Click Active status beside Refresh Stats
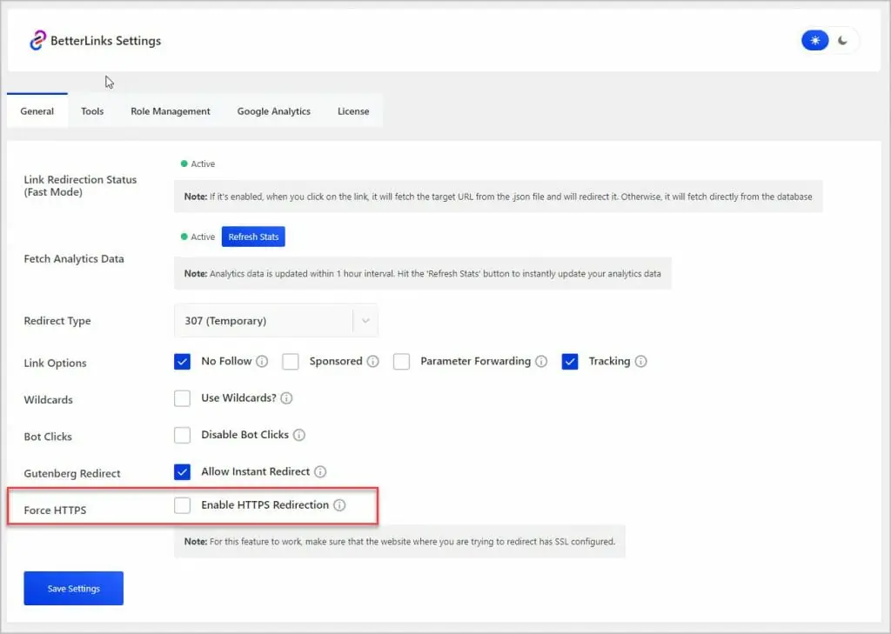891x634 pixels. tap(198, 237)
